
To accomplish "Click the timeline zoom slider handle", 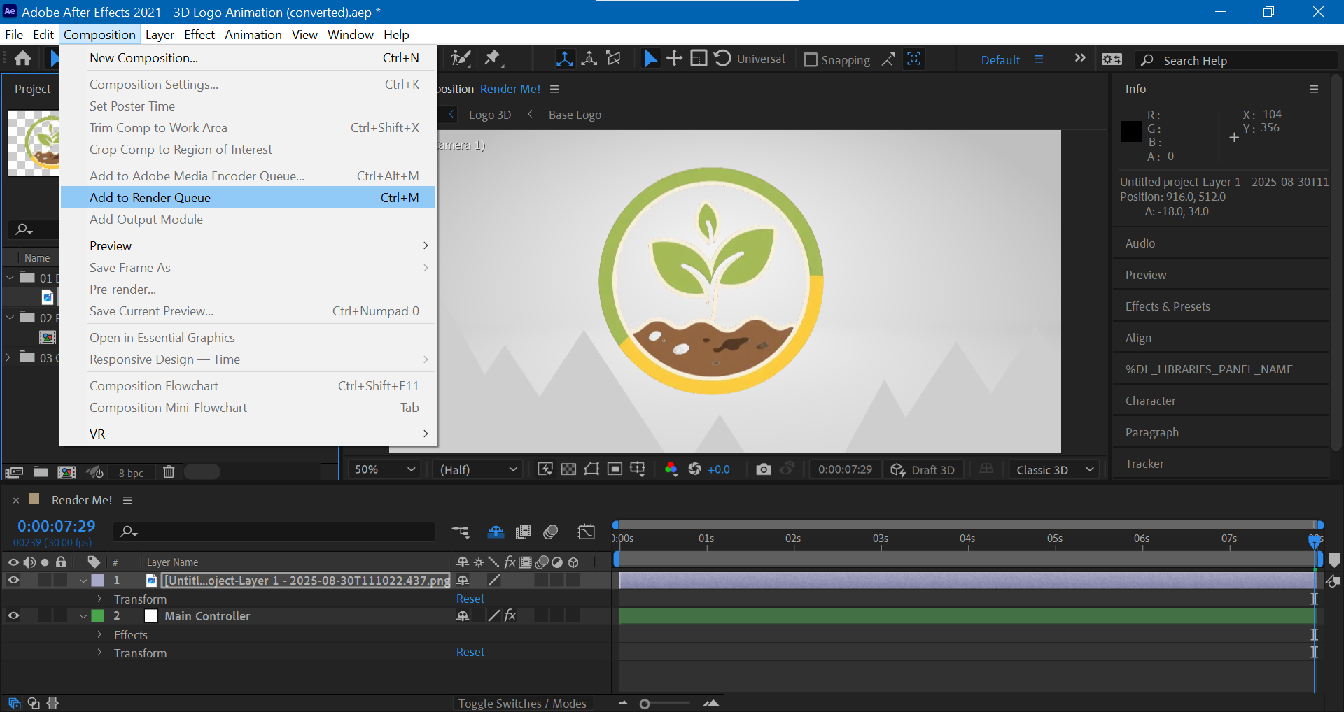I will pos(645,704).
